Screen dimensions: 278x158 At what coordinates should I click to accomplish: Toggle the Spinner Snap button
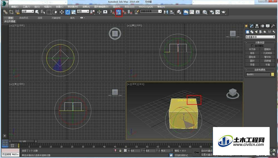tap(130, 12)
